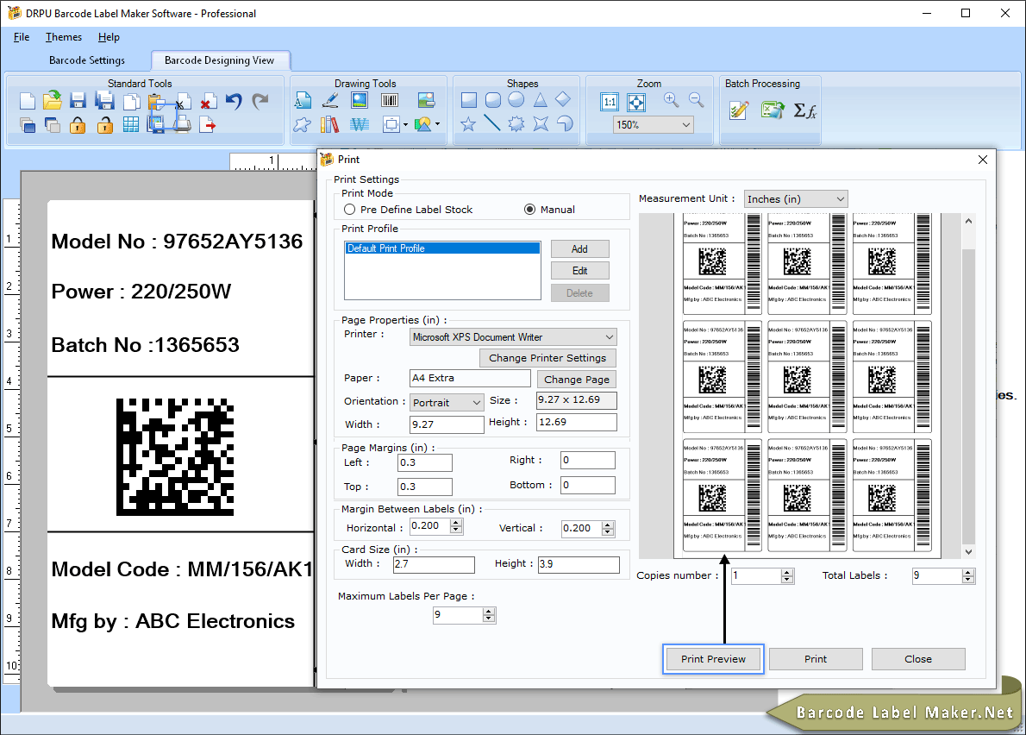This screenshot has width=1026, height=735.
Task: Copy the selected object
Action: point(132,102)
